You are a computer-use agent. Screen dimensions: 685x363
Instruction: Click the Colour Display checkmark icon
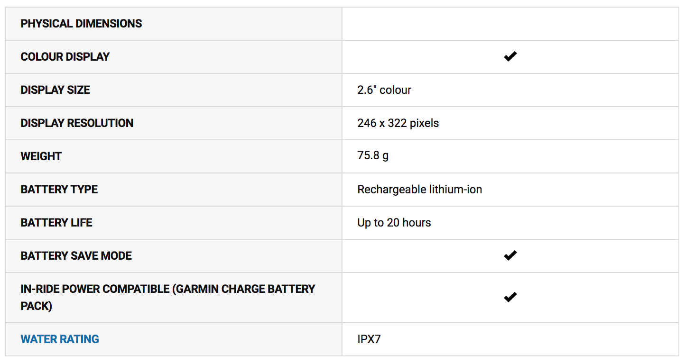pos(510,57)
